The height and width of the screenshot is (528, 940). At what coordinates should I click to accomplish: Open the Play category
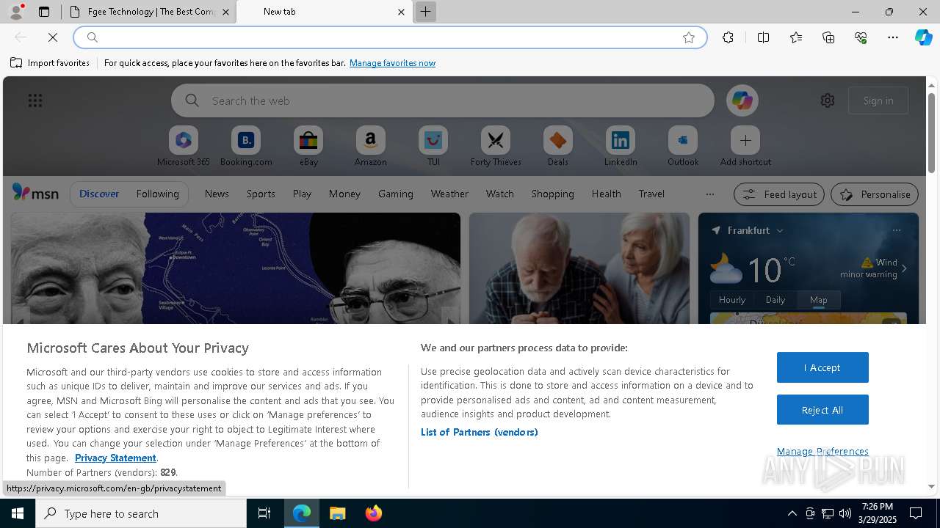pyautogui.click(x=302, y=194)
